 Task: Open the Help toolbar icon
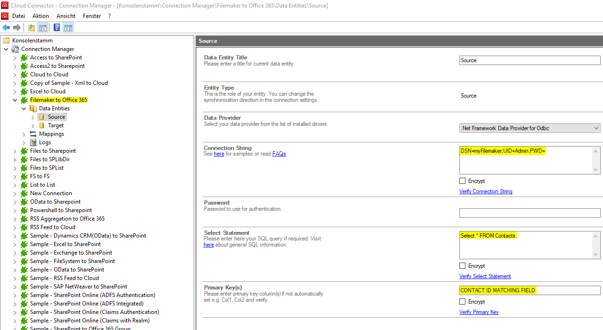(x=57, y=28)
